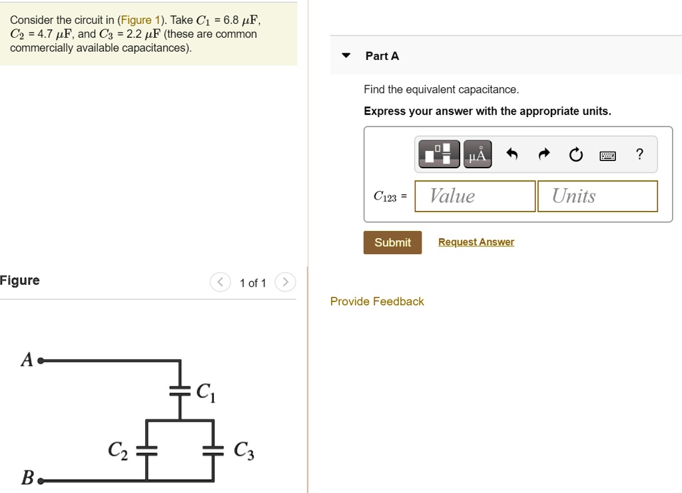This screenshot has width=682, height=493.
Task: Click the Redo arrow icon
Action: [x=543, y=154]
